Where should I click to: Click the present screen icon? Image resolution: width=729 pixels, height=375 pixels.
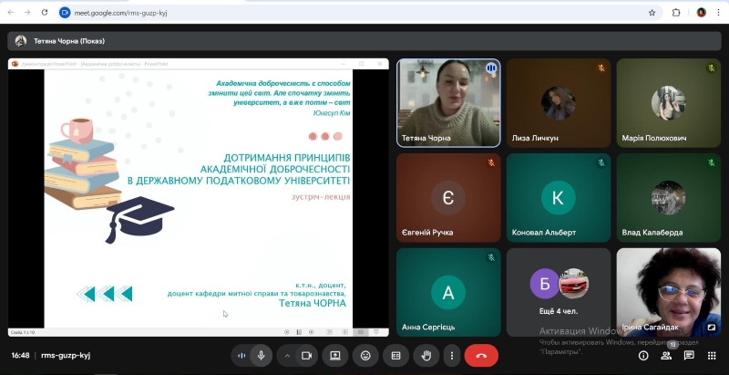335,355
